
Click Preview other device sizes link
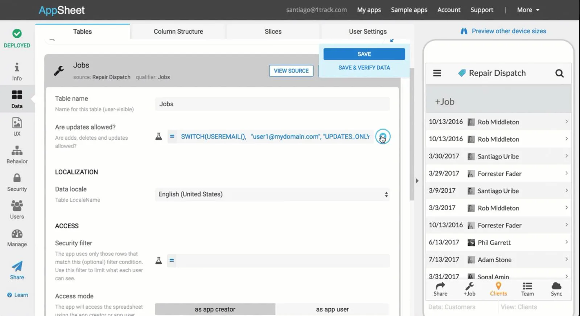tap(509, 31)
